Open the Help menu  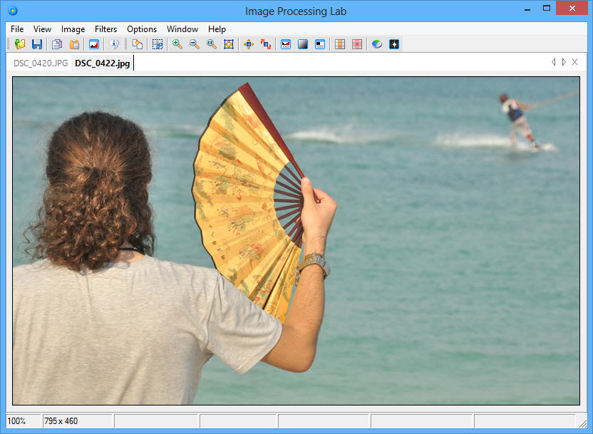pyautogui.click(x=217, y=29)
